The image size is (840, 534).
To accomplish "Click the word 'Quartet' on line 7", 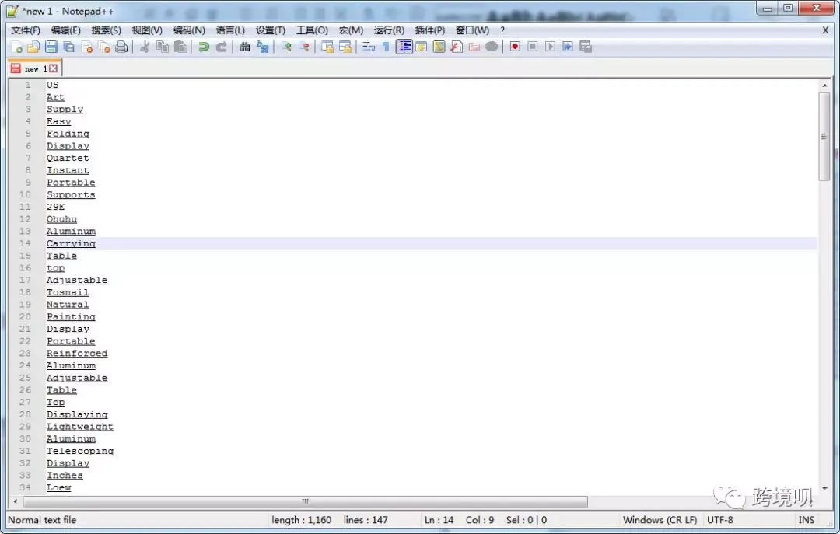I will coord(68,158).
